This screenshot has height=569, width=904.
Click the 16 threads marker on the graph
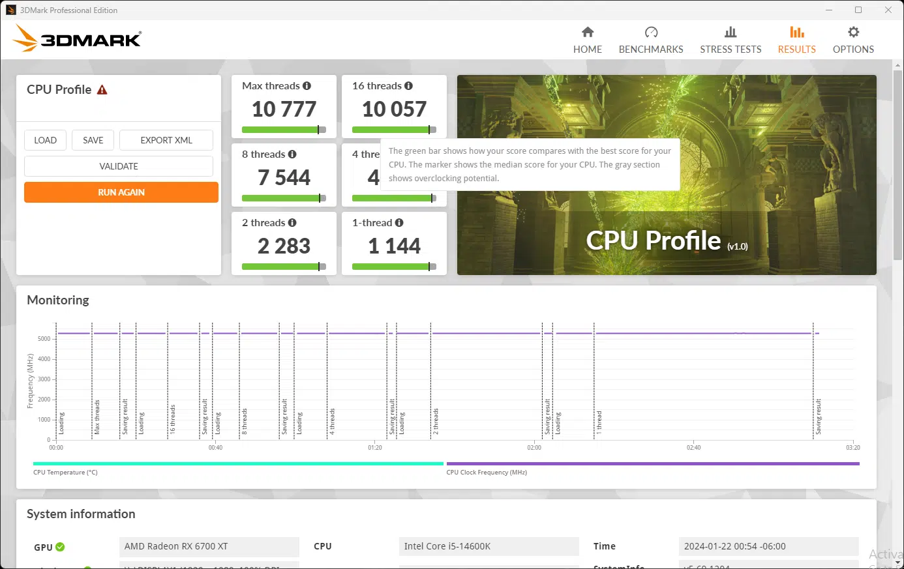(172, 419)
